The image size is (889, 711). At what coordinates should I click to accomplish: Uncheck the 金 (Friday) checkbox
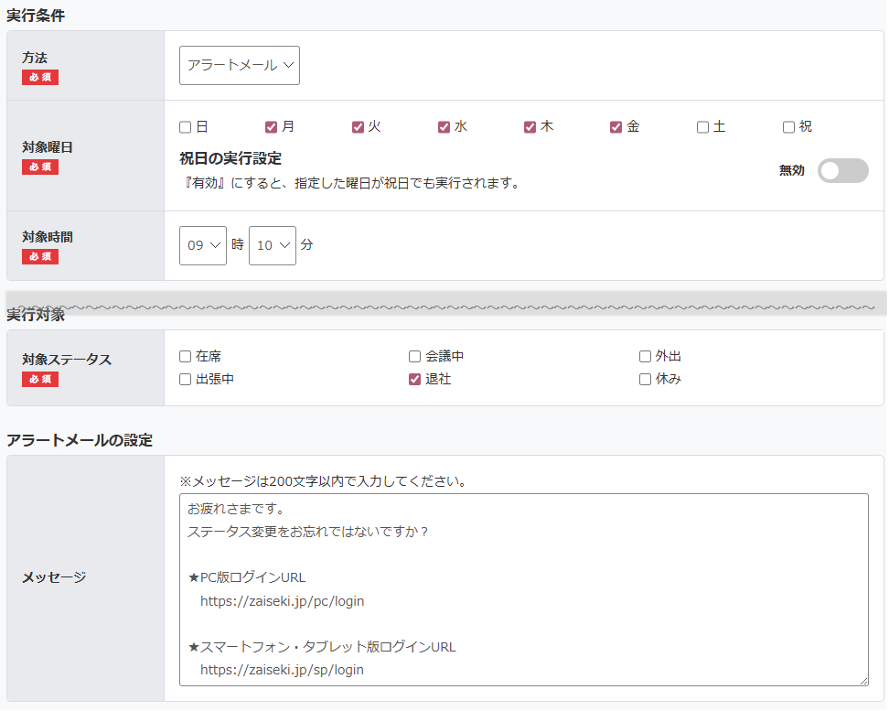pos(616,127)
